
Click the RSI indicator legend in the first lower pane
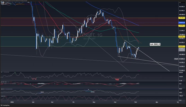pyautogui.click(x=5, y=72)
